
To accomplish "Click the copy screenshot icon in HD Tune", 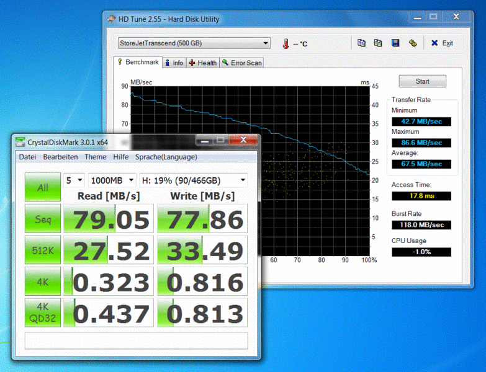I will [x=378, y=43].
